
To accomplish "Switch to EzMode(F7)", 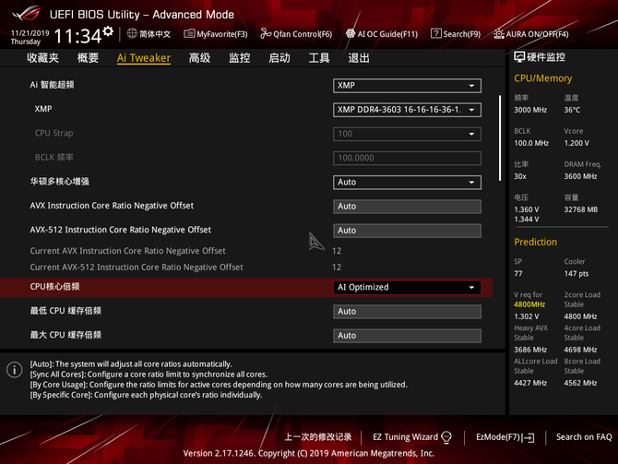I will pyautogui.click(x=505, y=437).
